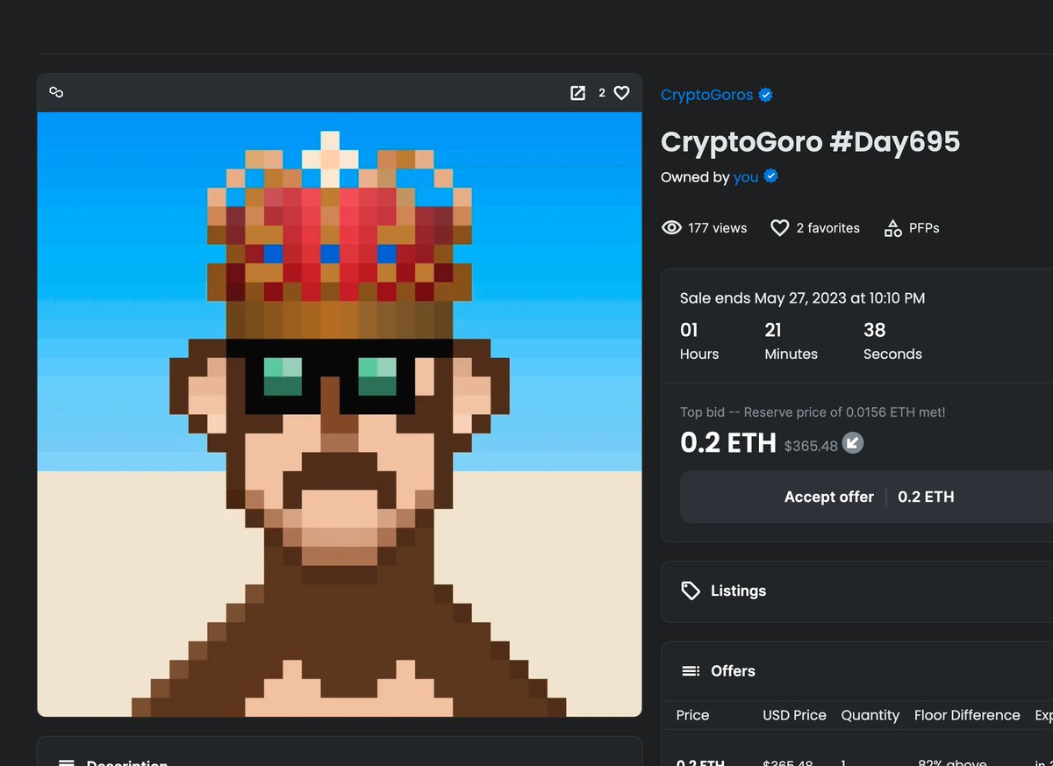Screen dimensions: 1053x766
Task: Click the verified badge beside owner 'you'
Action: coord(771,176)
